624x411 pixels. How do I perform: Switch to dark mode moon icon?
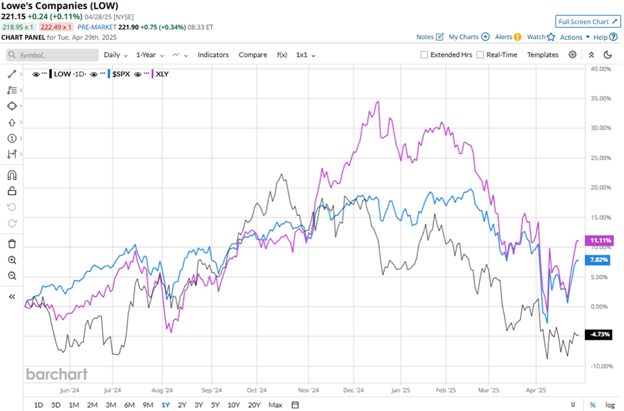tap(607, 54)
